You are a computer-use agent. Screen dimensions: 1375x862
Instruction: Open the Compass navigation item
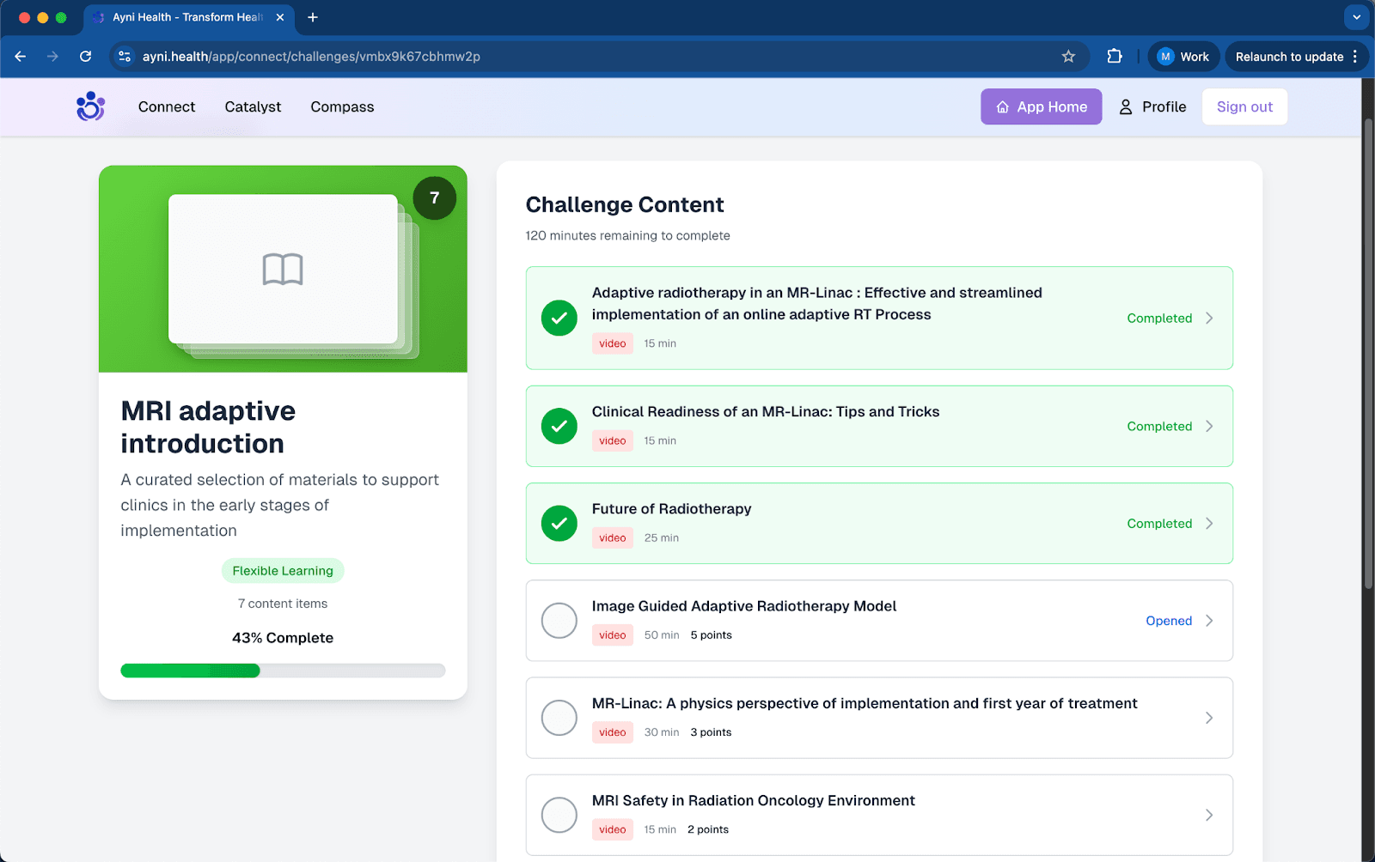[x=341, y=106]
